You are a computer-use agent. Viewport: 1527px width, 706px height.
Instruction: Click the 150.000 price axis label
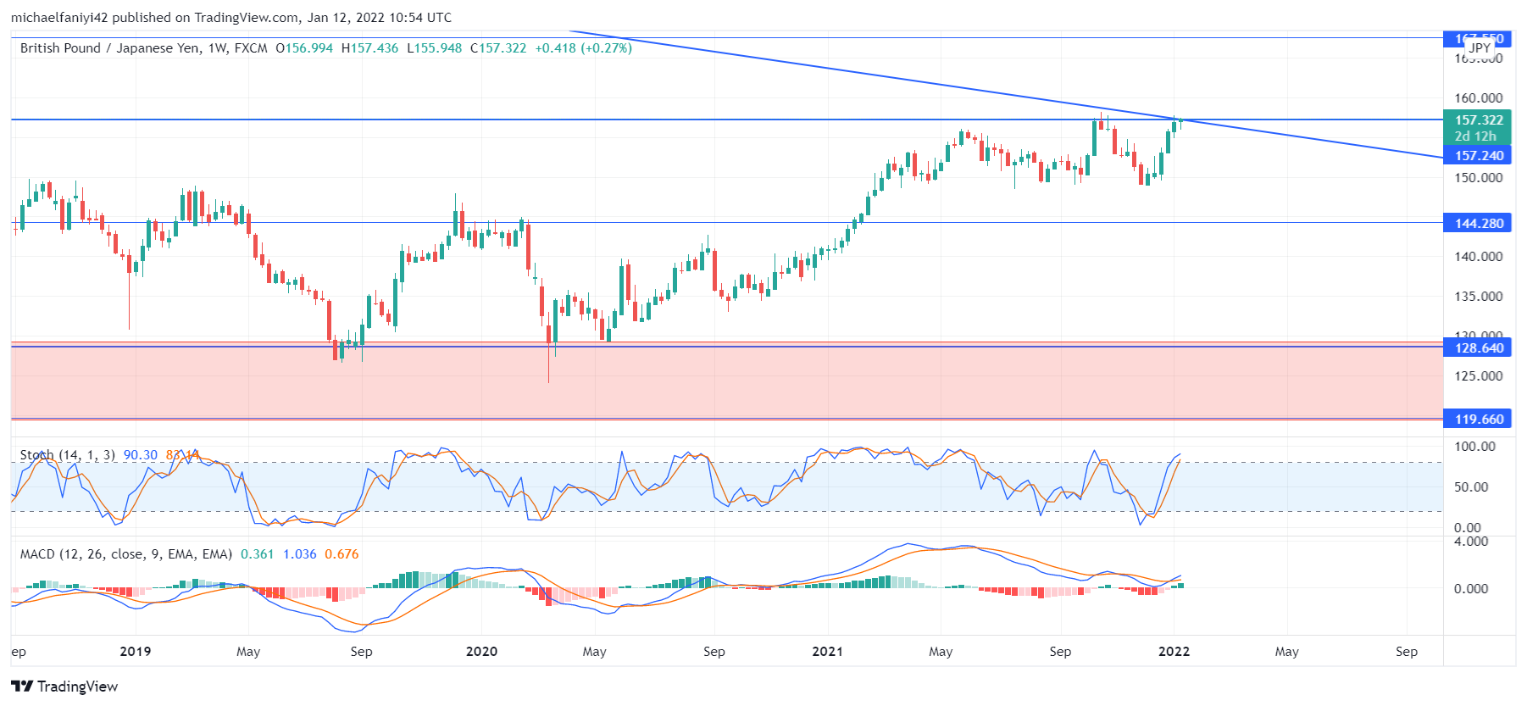click(x=1479, y=178)
